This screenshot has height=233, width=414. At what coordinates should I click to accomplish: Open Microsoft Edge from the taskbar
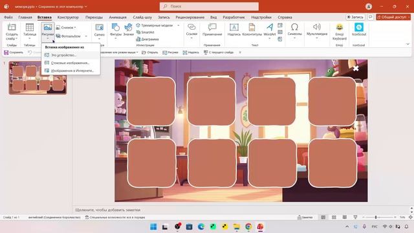pos(201,227)
